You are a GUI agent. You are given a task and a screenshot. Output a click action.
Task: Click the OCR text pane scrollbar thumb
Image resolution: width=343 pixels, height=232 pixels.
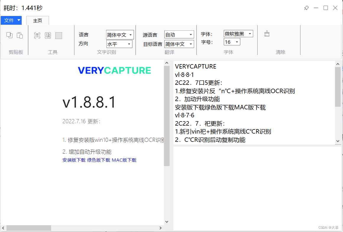click(x=338, y=87)
